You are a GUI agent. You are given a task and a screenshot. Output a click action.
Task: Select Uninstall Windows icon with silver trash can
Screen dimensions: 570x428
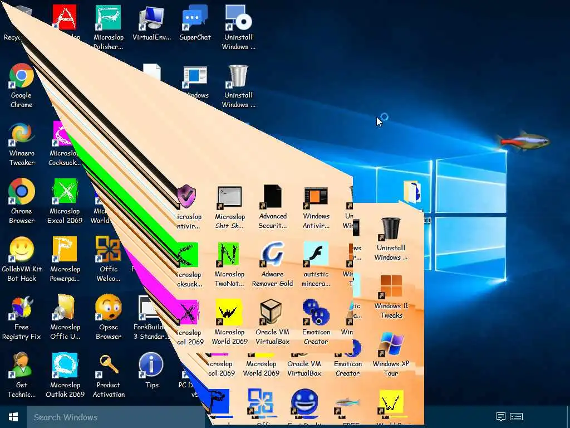(x=238, y=76)
